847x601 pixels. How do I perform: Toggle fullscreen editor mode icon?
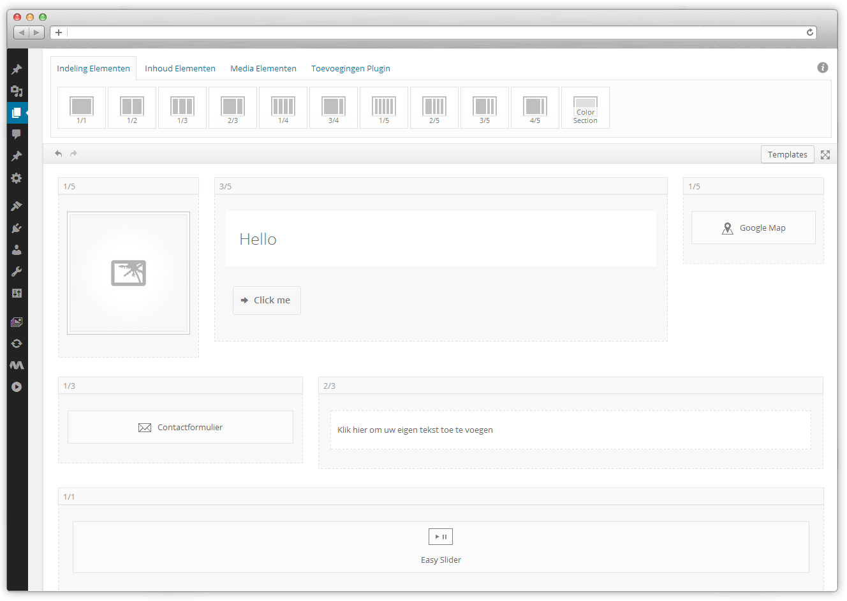(x=825, y=155)
